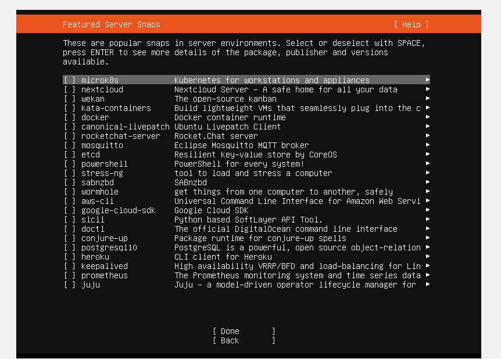Select the aws-cli snap name
501x359 pixels.
tap(98, 201)
